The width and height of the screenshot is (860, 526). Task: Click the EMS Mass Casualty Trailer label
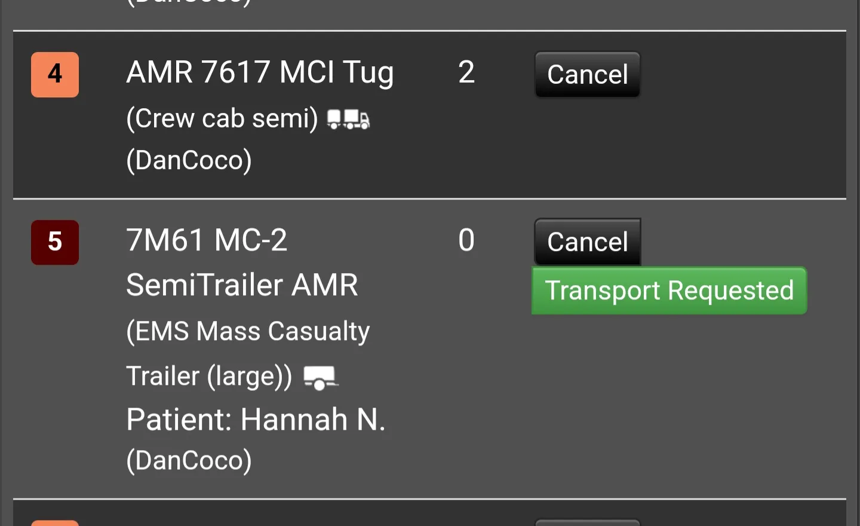pyautogui.click(x=248, y=354)
